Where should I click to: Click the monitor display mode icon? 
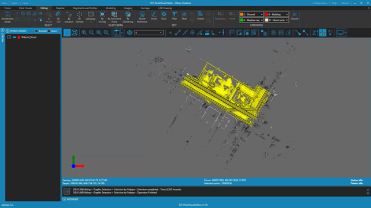tap(340, 32)
